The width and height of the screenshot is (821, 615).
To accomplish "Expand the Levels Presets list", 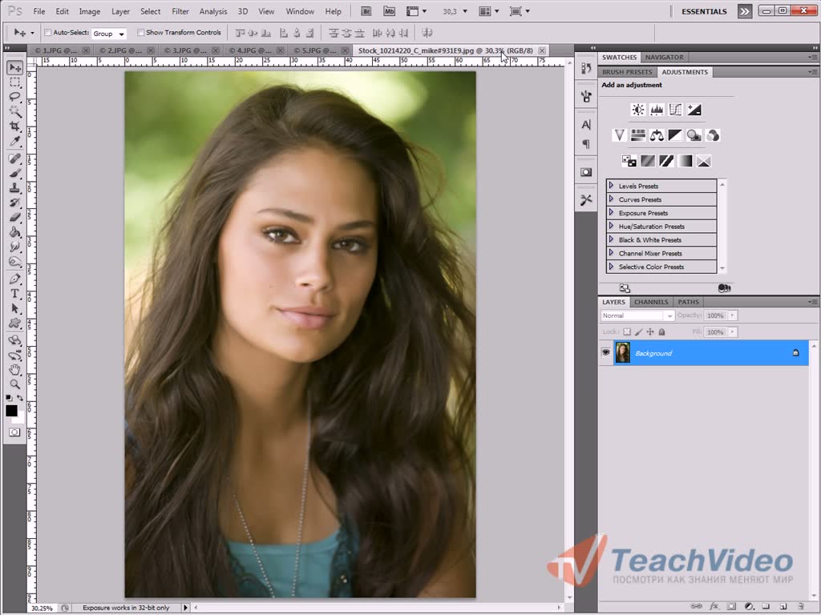I will (x=612, y=186).
